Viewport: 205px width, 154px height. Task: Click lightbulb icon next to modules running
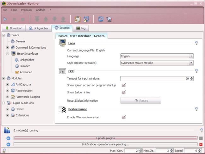pos(202,130)
